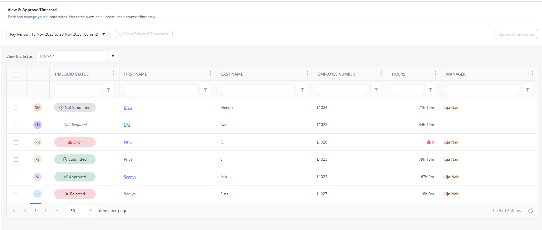Open filter options for Timecard Status column
542x230 pixels.
(109, 90)
